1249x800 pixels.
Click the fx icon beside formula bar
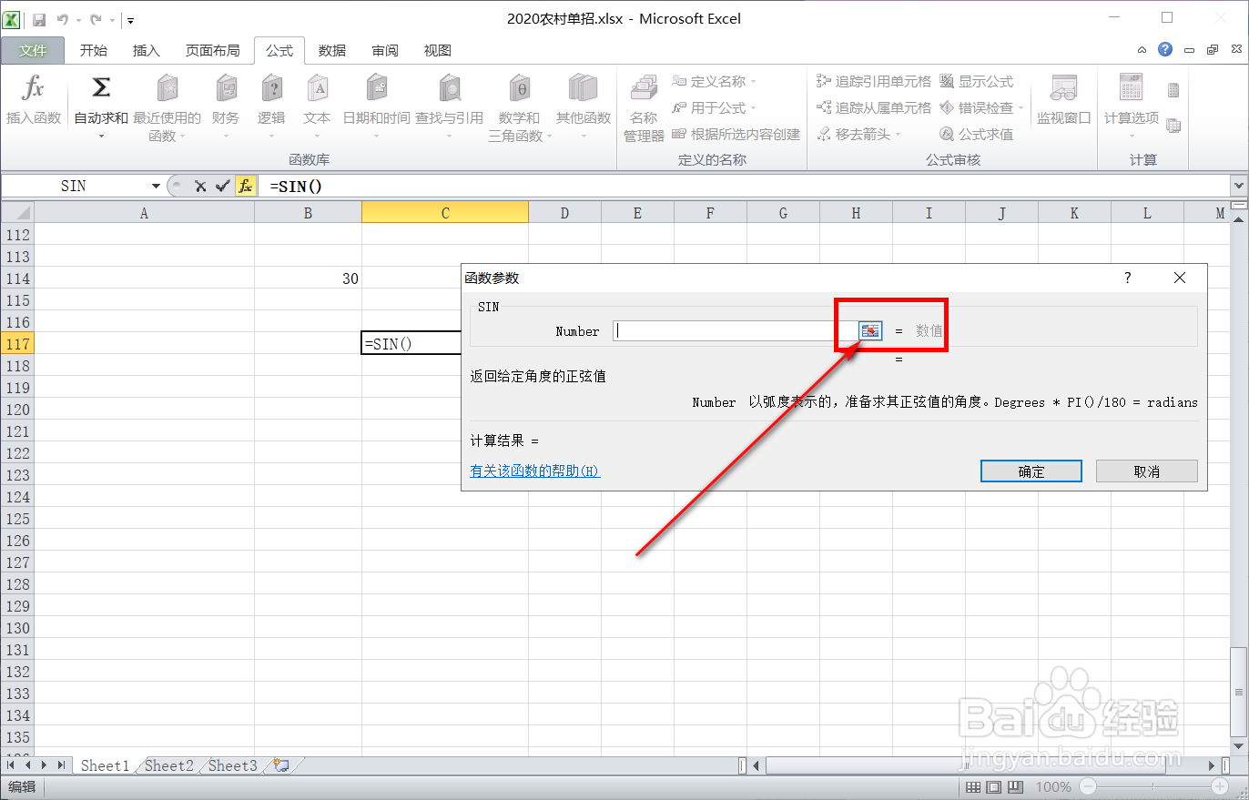coord(246,186)
